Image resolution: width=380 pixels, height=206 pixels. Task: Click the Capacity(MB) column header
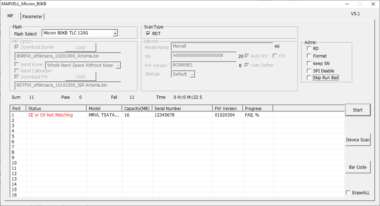(x=137, y=109)
